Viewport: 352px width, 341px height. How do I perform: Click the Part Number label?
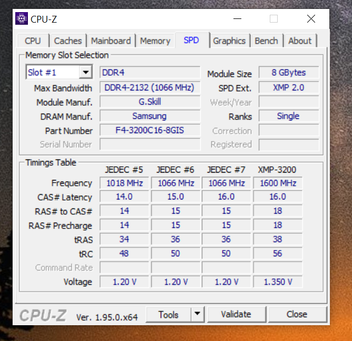[69, 131]
